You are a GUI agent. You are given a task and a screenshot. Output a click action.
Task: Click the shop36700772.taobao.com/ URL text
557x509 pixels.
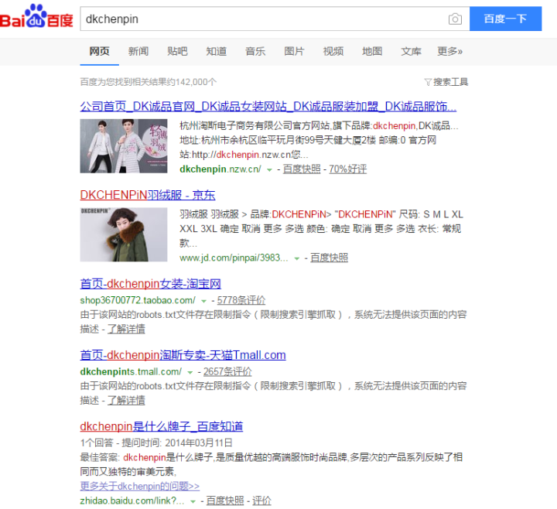tap(138, 300)
